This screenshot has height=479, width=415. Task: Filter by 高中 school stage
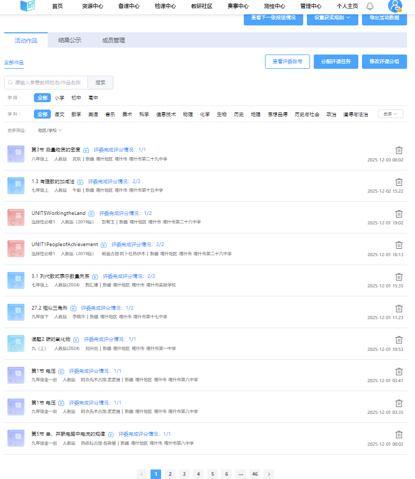[x=93, y=98]
